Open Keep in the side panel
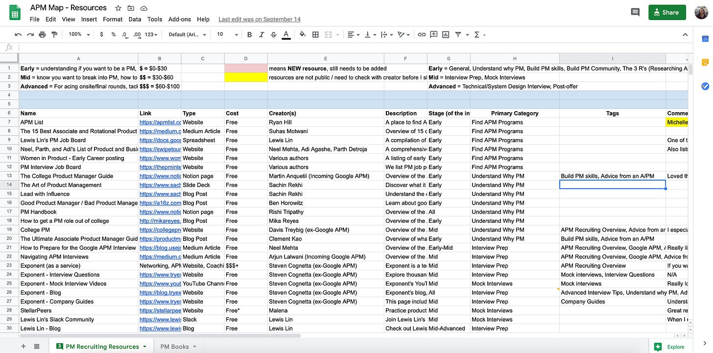 [x=705, y=62]
